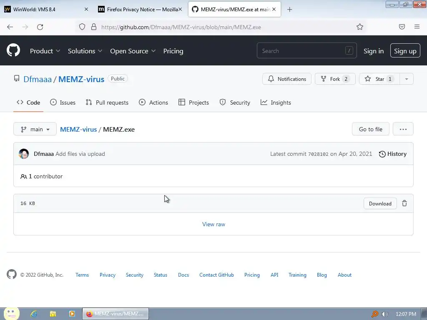Expand the Product menu
Image resolution: width=427 pixels, height=320 pixels.
point(45,51)
